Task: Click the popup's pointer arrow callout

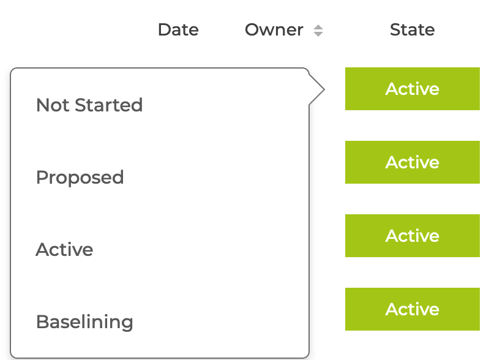Action: (x=316, y=89)
